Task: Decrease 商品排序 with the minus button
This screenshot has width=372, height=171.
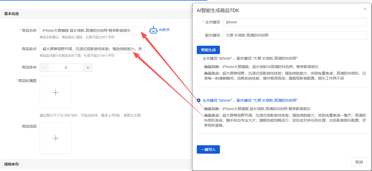Action: click(44, 68)
